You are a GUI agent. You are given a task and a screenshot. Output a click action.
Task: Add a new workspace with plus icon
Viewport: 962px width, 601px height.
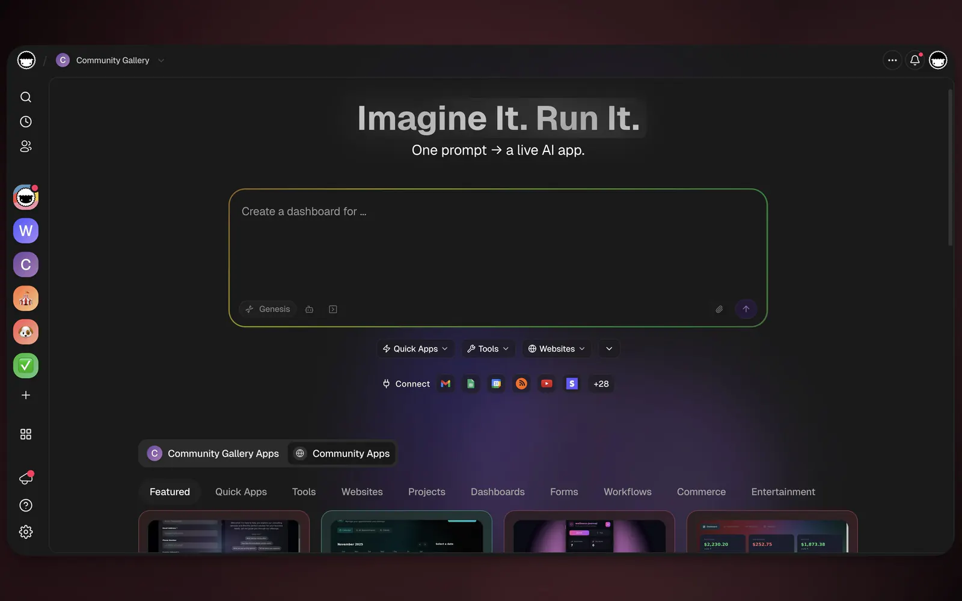26,395
